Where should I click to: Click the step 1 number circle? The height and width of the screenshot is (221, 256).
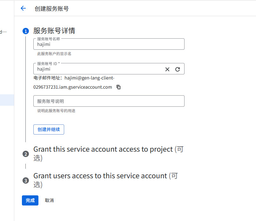(x=26, y=31)
